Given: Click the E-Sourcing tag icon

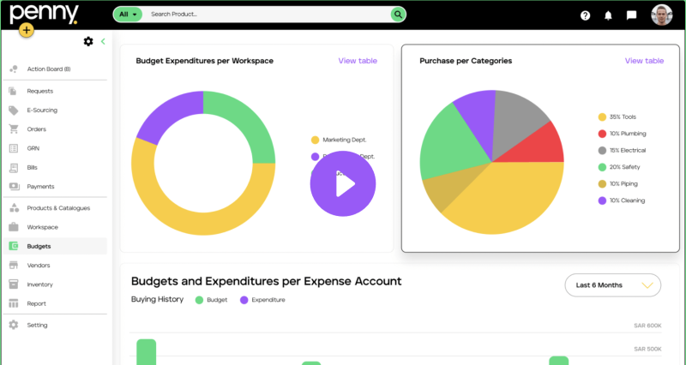Looking at the screenshot, I should [x=14, y=111].
